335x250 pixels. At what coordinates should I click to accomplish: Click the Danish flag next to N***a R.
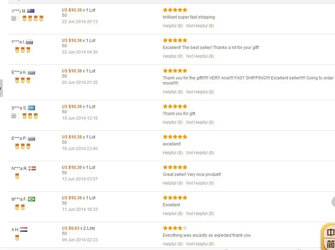[x=32, y=169]
